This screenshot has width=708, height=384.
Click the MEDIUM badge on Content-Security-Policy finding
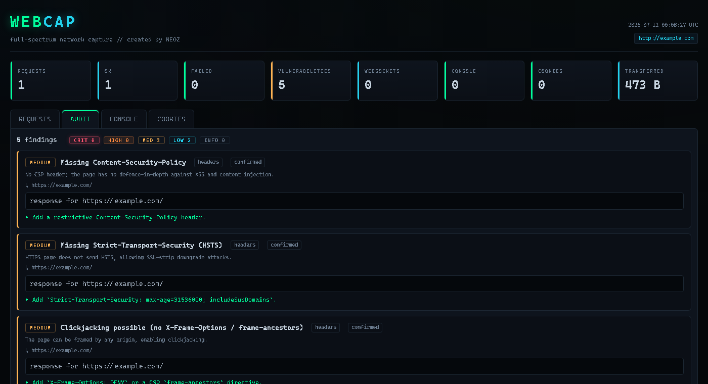[40, 163]
